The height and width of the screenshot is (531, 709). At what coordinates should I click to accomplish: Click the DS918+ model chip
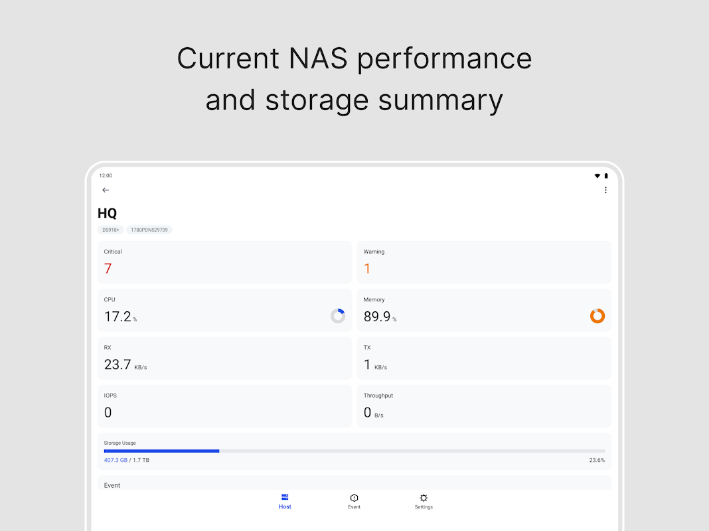click(110, 230)
